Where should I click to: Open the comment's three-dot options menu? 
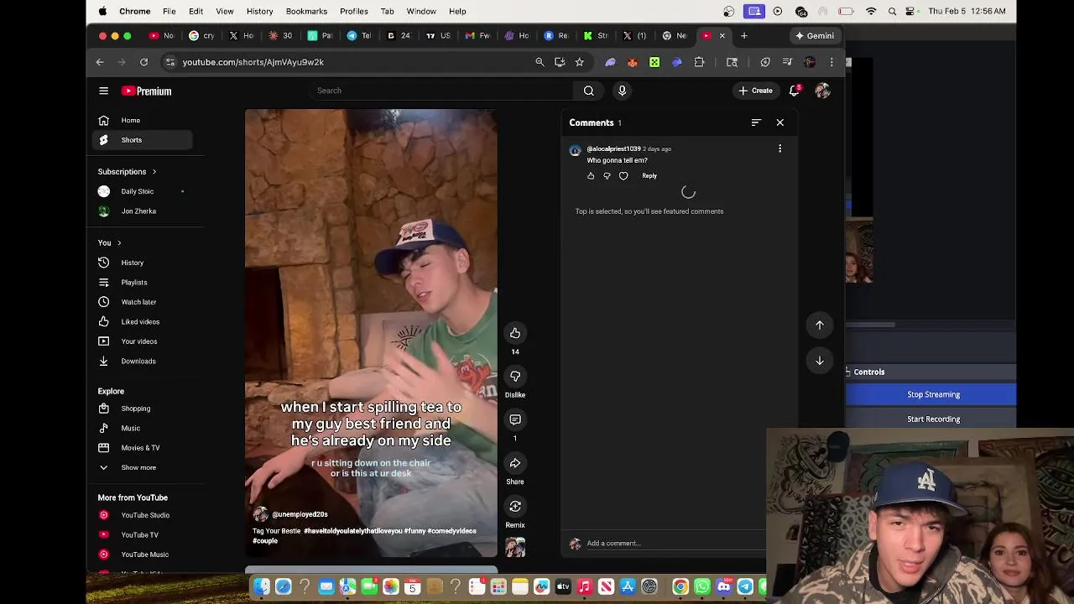[x=779, y=148]
